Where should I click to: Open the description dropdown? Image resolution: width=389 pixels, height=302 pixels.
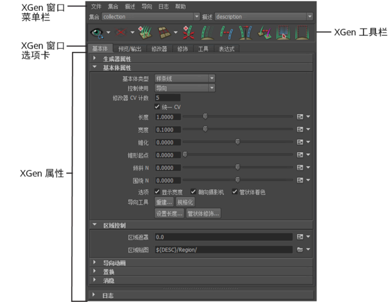pyautogui.click(x=264, y=17)
